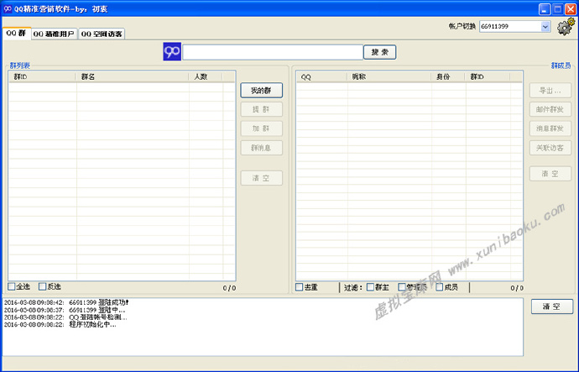This screenshot has width=579, height=372.
Task: Tick the 成员 filter checkbox
Action: pos(439,287)
